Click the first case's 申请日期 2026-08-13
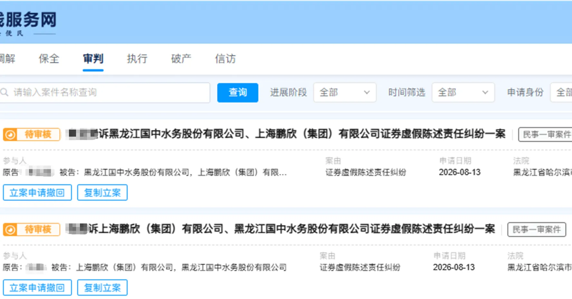Image resolution: width=572 pixels, height=299 pixels. click(460, 172)
